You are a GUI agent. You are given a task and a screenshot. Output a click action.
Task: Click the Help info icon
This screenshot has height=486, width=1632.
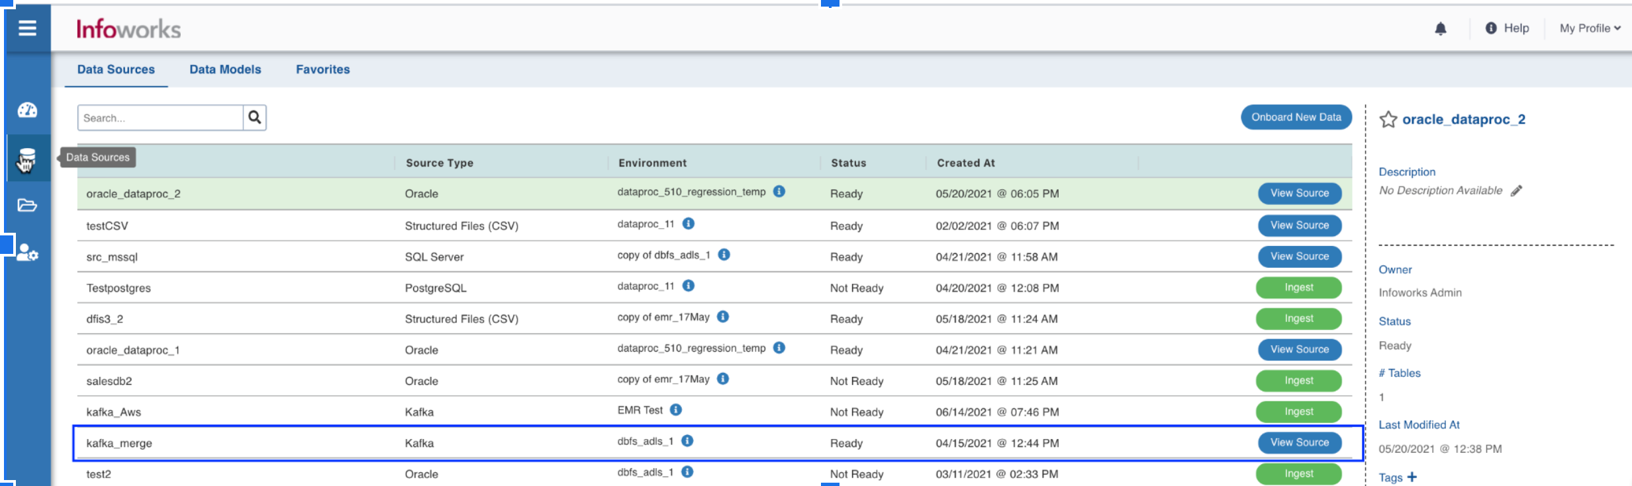click(1491, 28)
